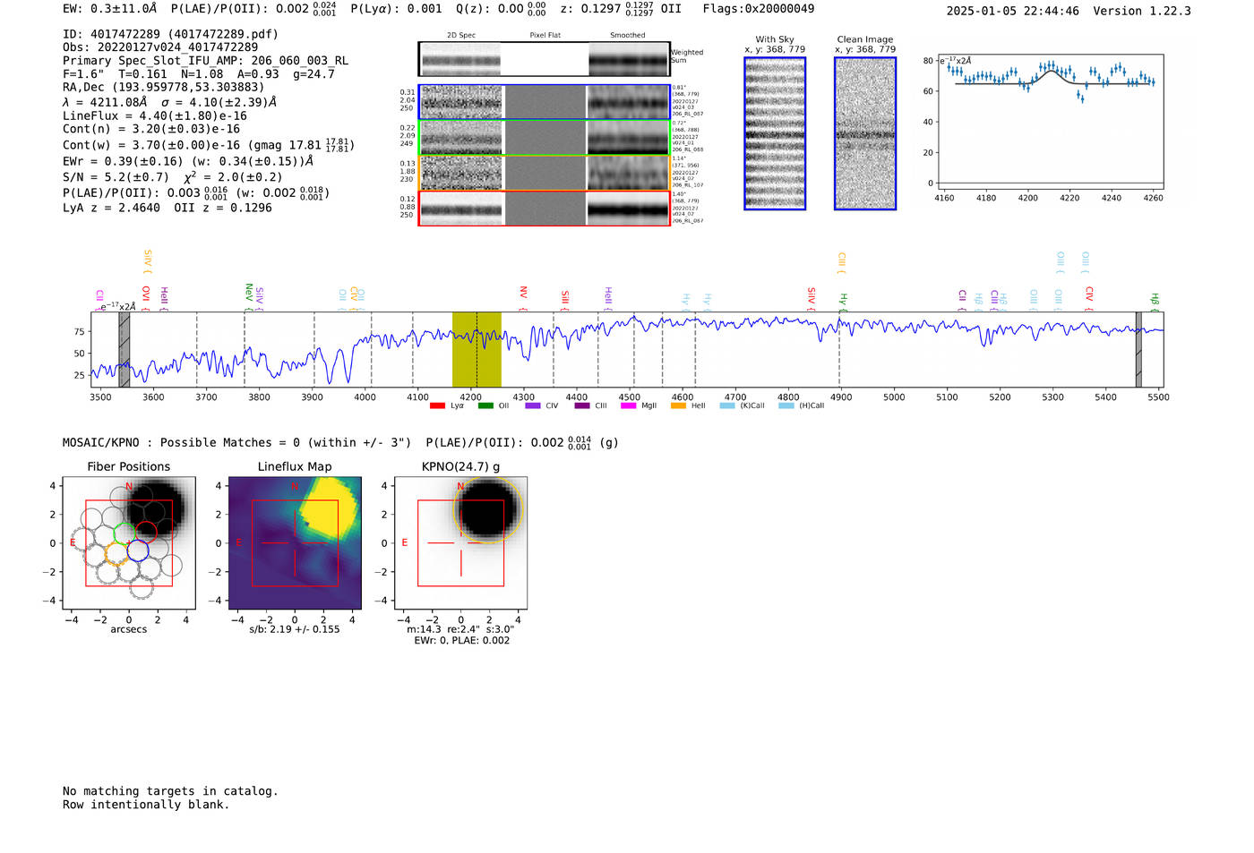Viewport: 1254px width, 853px height.
Task: Click the purple CIV legend swatch
Action: (533, 405)
